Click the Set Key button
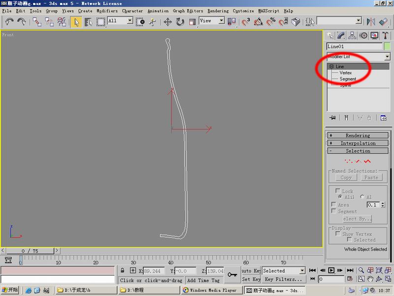The width and height of the screenshot is (394, 296). (251, 279)
